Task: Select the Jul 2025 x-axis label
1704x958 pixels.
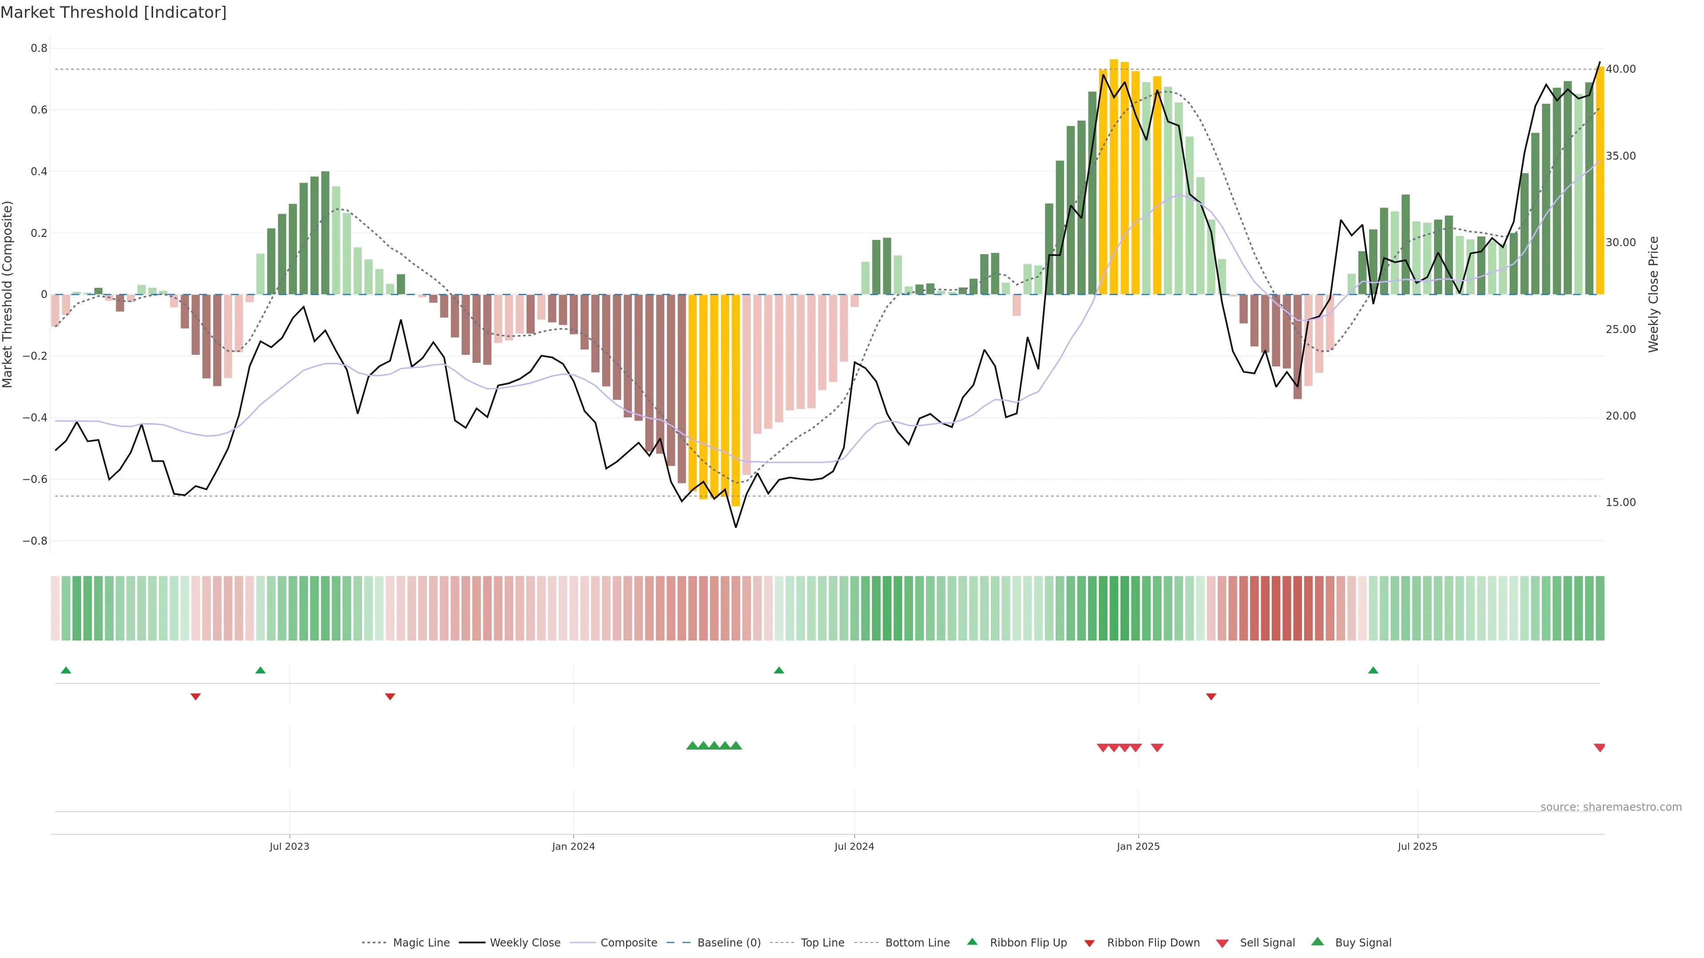Action: (x=1417, y=846)
